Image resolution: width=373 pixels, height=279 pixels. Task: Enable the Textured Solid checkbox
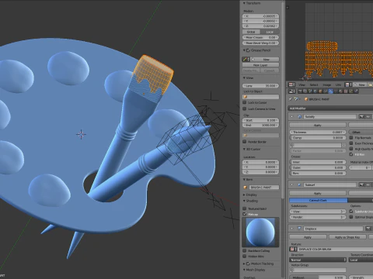pyautogui.click(x=244, y=208)
